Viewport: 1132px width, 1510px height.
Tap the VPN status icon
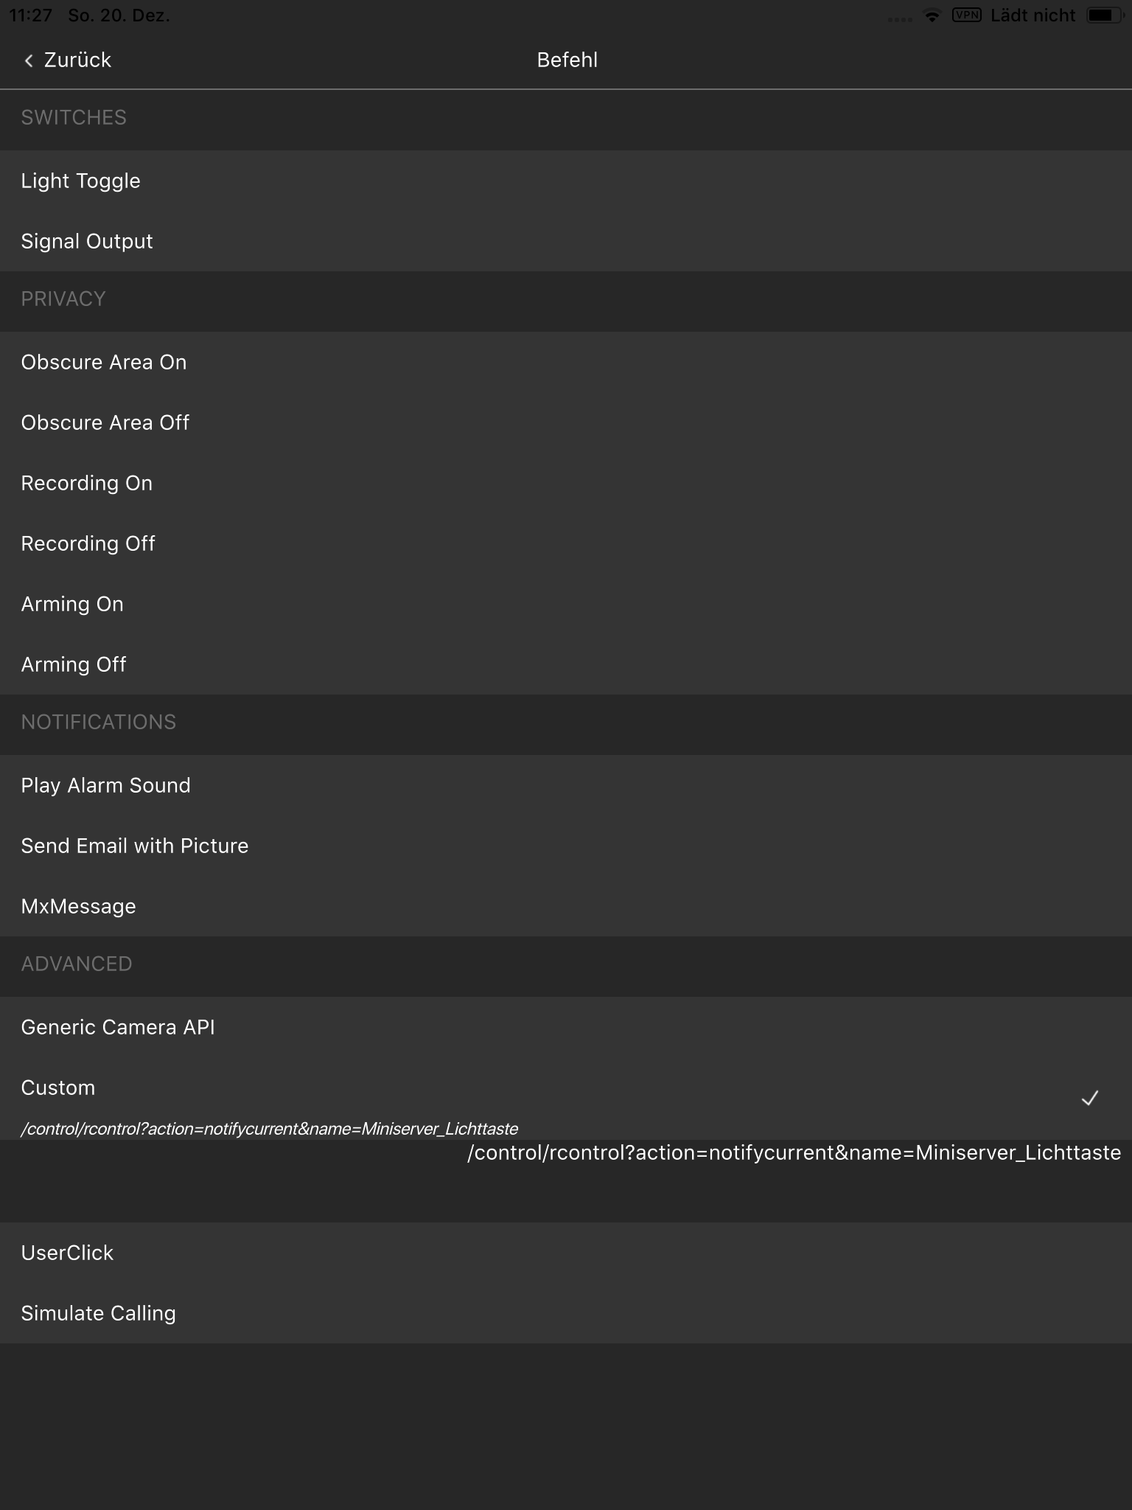966,15
